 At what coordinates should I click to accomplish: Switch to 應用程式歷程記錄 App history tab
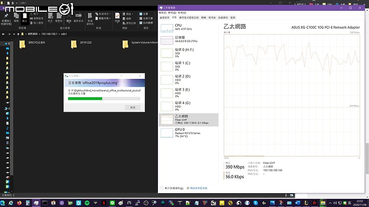[x=189, y=17]
